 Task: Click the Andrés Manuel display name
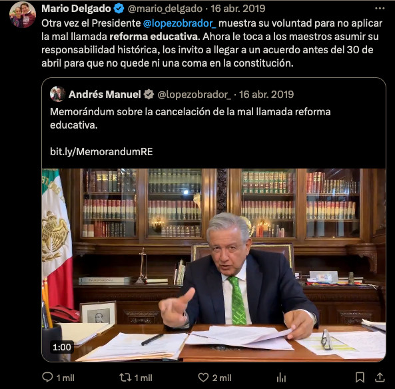(x=105, y=95)
